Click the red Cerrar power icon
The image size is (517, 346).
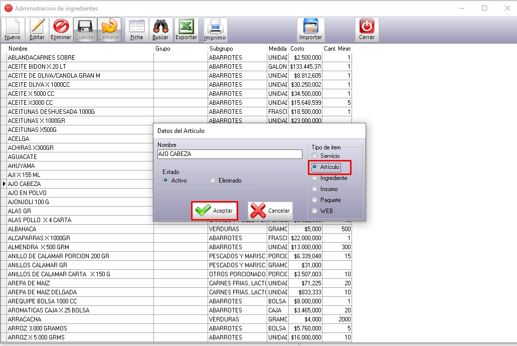click(x=367, y=29)
